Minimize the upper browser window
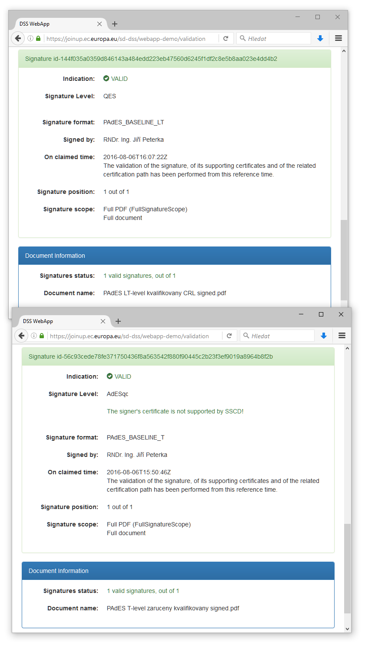 [x=298, y=17]
